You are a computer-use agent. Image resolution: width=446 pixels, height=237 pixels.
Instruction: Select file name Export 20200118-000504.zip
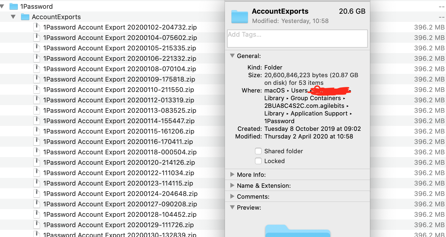tap(120, 152)
